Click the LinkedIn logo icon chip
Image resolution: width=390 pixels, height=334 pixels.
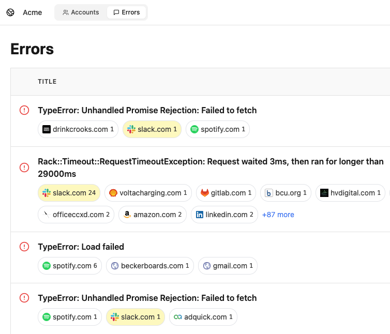click(x=200, y=215)
